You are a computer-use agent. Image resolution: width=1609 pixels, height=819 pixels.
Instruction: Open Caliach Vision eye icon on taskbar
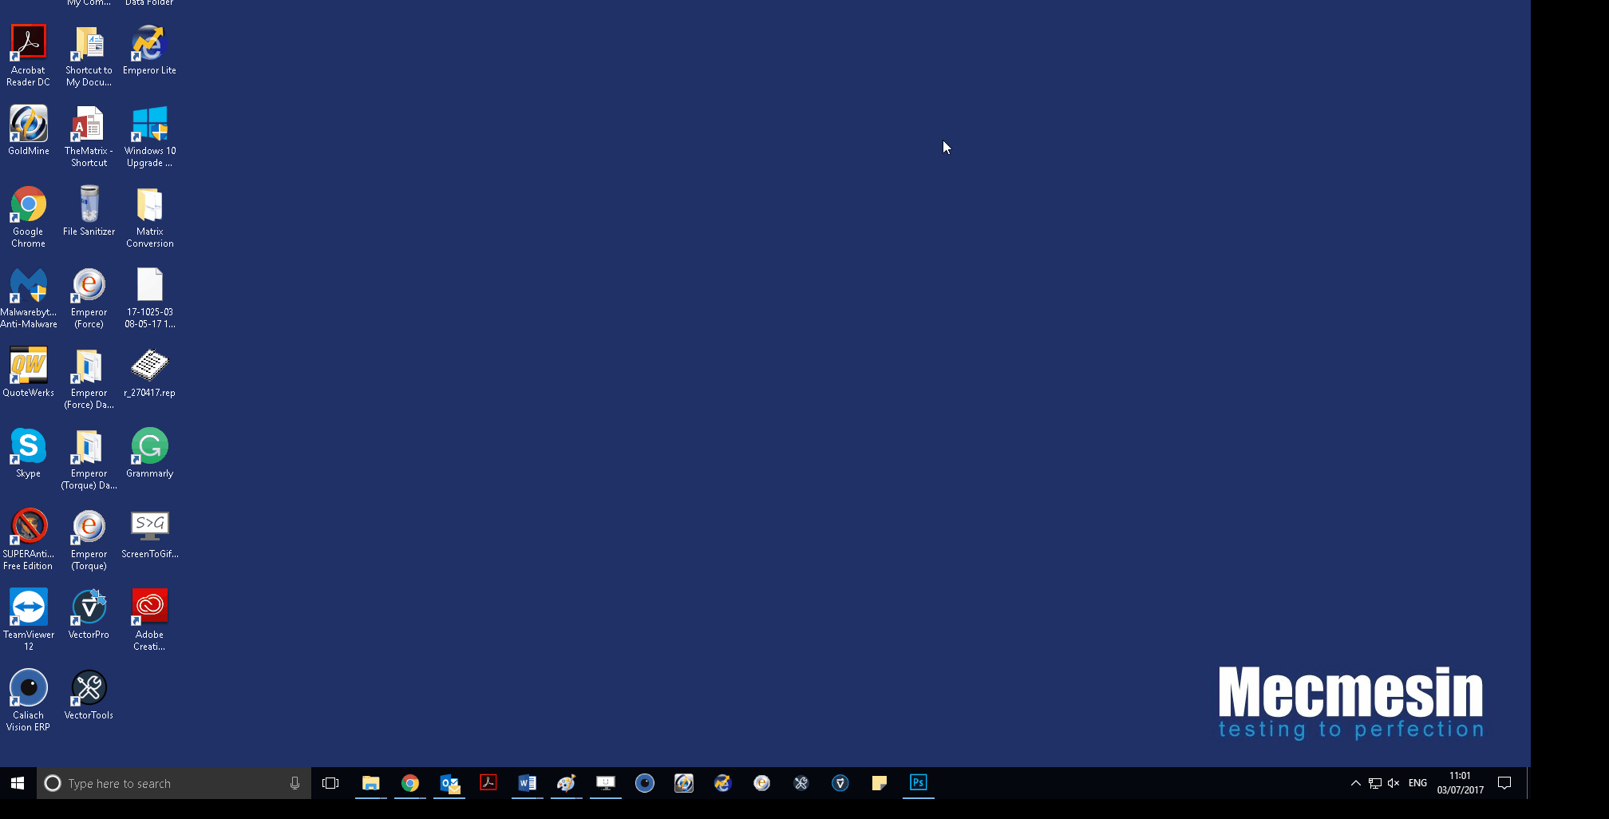pyautogui.click(x=645, y=783)
